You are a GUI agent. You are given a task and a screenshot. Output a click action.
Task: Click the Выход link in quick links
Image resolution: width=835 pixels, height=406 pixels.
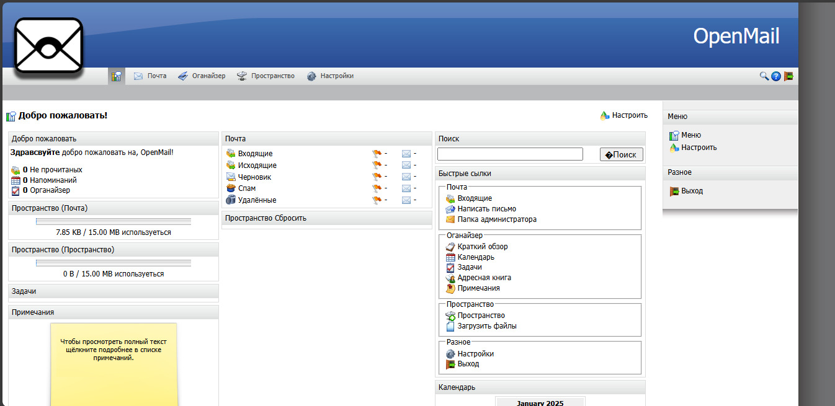point(468,364)
